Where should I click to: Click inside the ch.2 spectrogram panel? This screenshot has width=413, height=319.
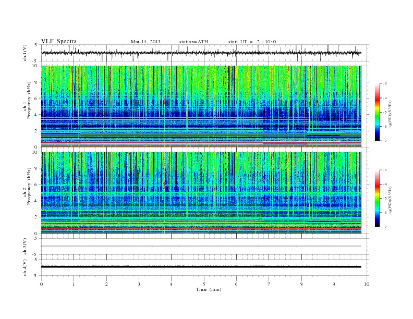tap(201, 192)
